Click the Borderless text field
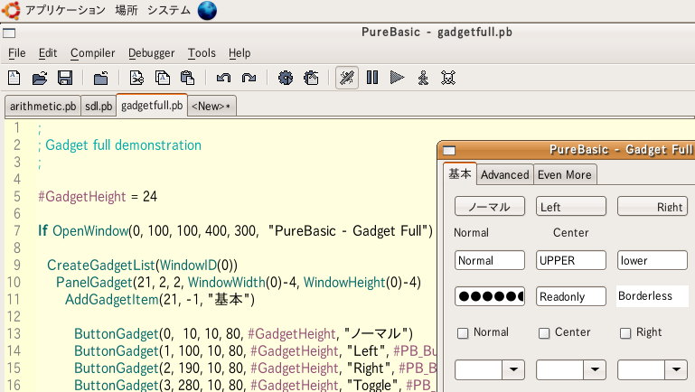Image resolution: width=695 pixels, height=392 pixels. tap(653, 296)
